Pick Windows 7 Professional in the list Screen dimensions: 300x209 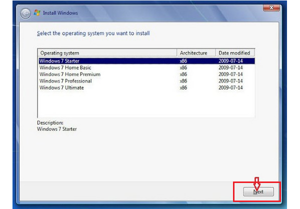(x=65, y=81)
